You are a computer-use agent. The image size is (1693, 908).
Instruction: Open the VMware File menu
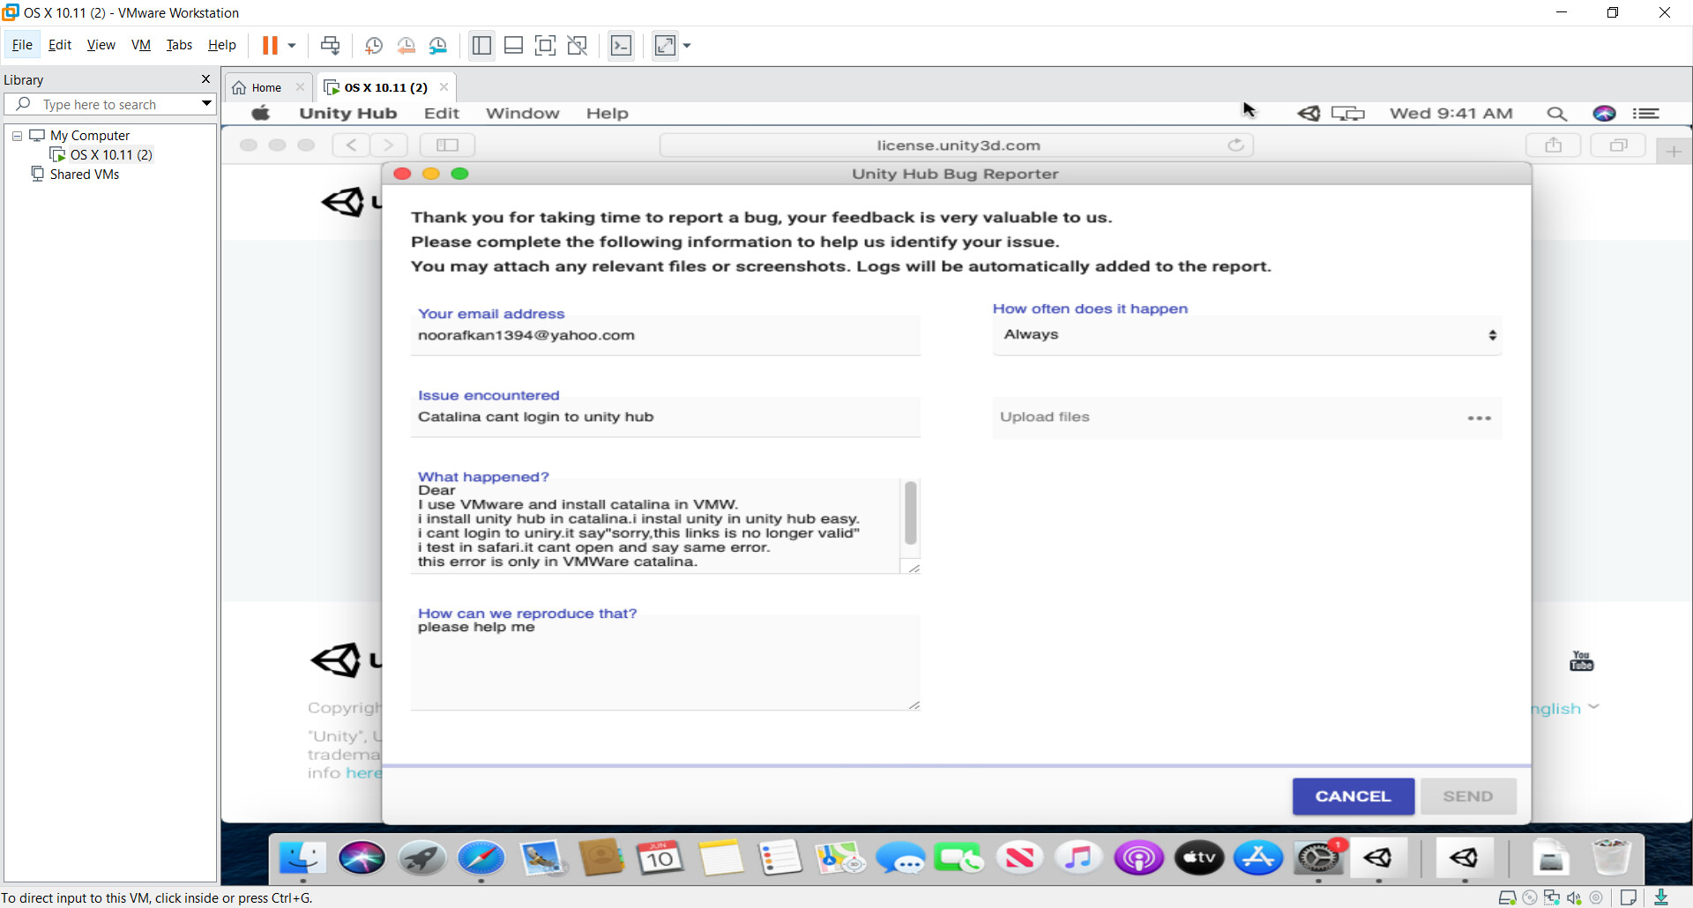coord(22,45)
